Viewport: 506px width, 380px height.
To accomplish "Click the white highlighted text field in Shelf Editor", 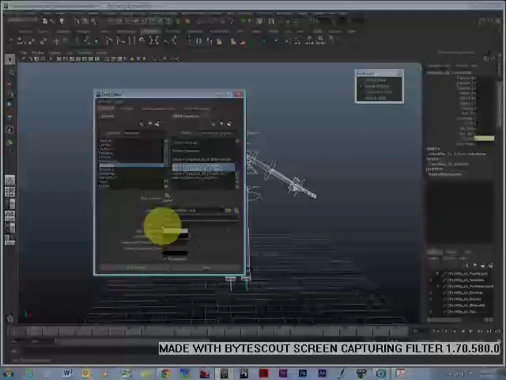I will (175, 231).
